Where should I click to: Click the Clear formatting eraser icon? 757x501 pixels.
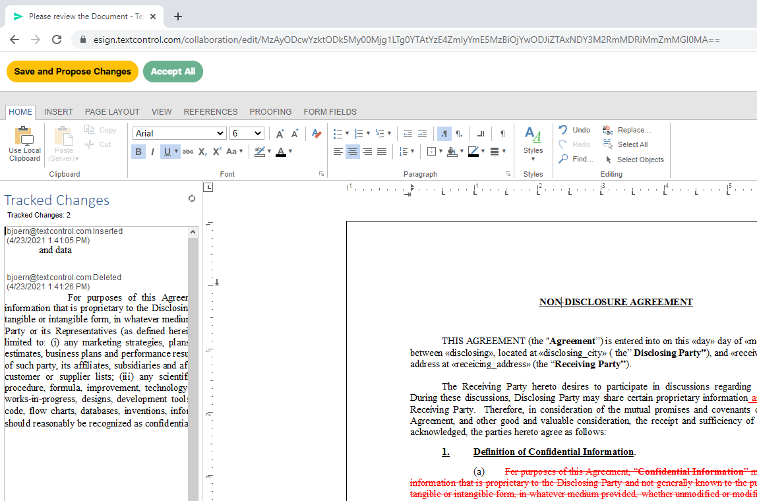click(x=317, y=134)
